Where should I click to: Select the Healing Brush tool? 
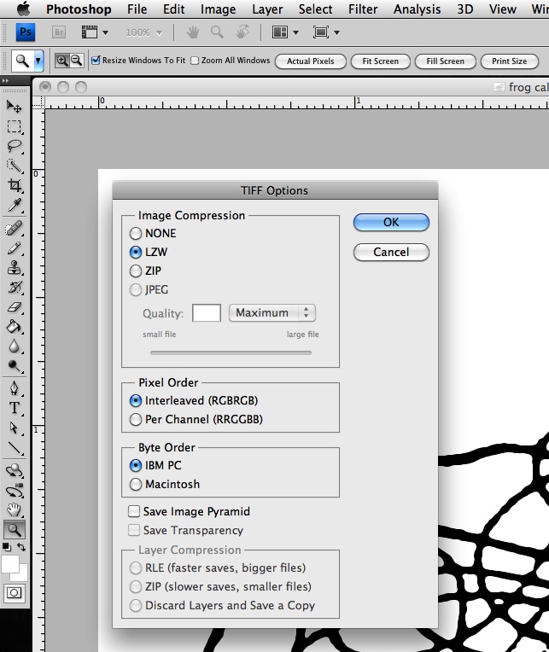[15, 228]
